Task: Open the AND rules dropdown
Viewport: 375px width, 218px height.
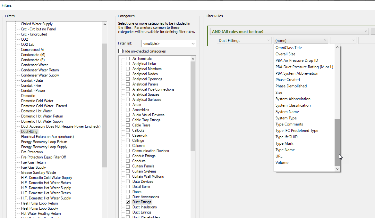Action: point(365,31)
